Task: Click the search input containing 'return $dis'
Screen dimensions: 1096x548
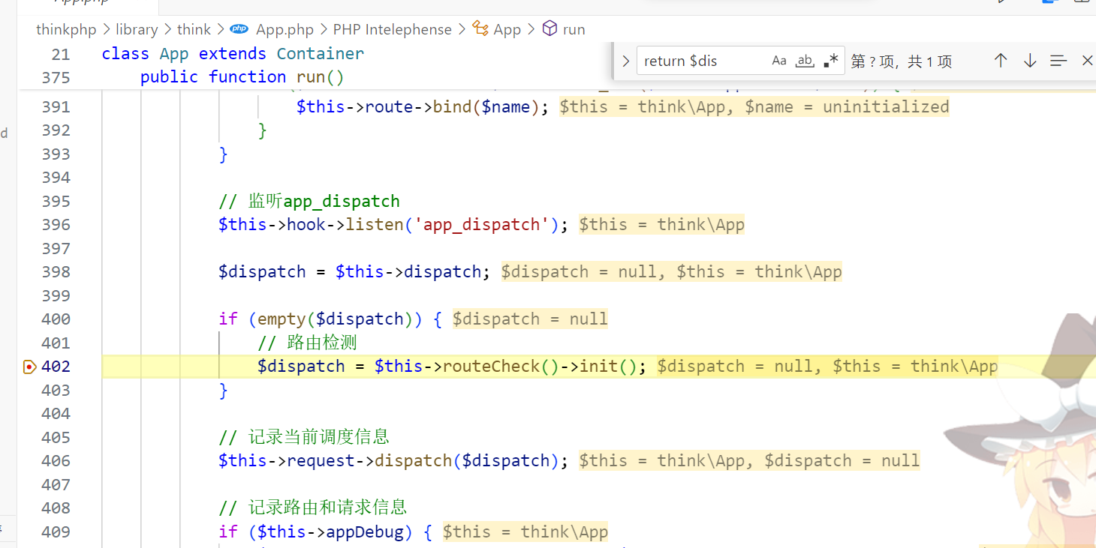Action: [702, 61]
